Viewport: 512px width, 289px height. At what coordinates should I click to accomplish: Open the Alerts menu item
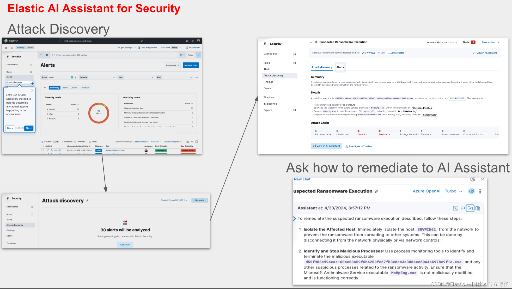point(9,77)
